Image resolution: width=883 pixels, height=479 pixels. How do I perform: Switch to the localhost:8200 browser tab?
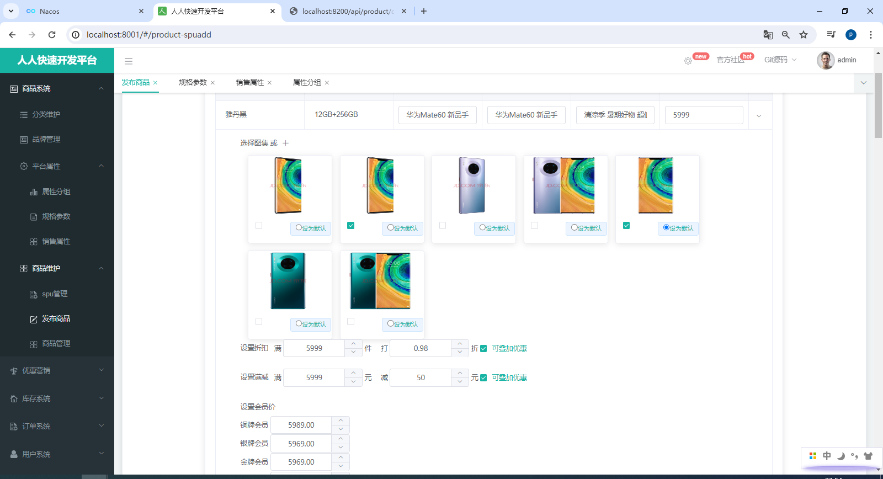tap(348, 11)
